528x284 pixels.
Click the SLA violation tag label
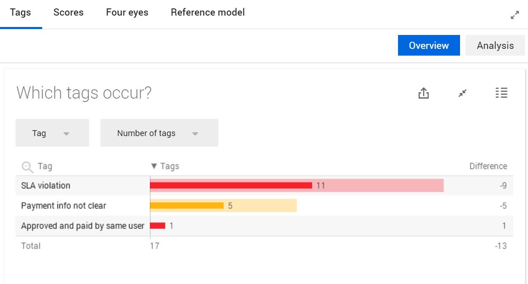[x=46, y=185]
